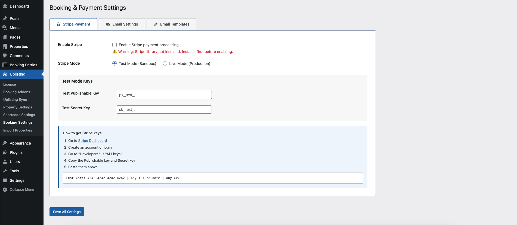
Task: Click the Comments bubble icon
Action: click(5, 56)
